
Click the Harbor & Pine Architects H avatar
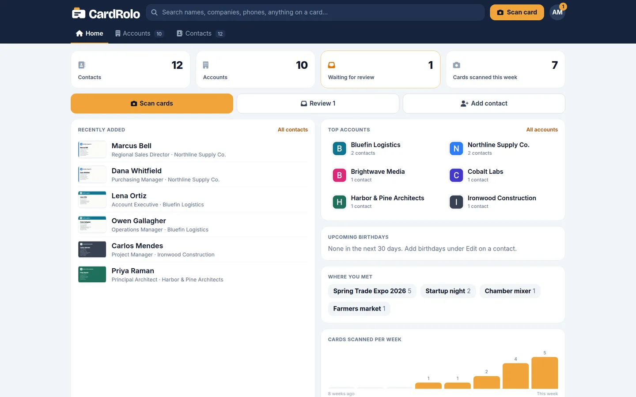(339, 202)
